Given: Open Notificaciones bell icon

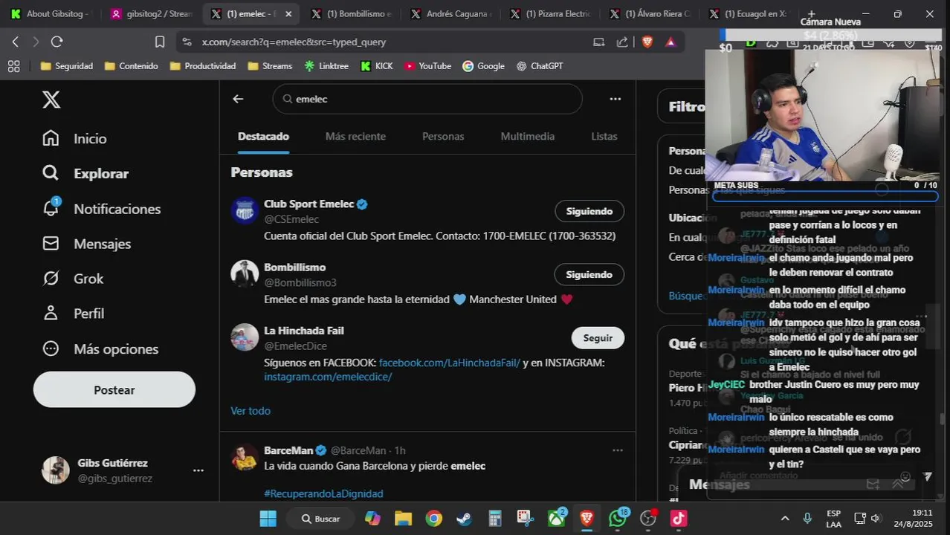Looking at the screenshot, I should [x=51, y=208].
